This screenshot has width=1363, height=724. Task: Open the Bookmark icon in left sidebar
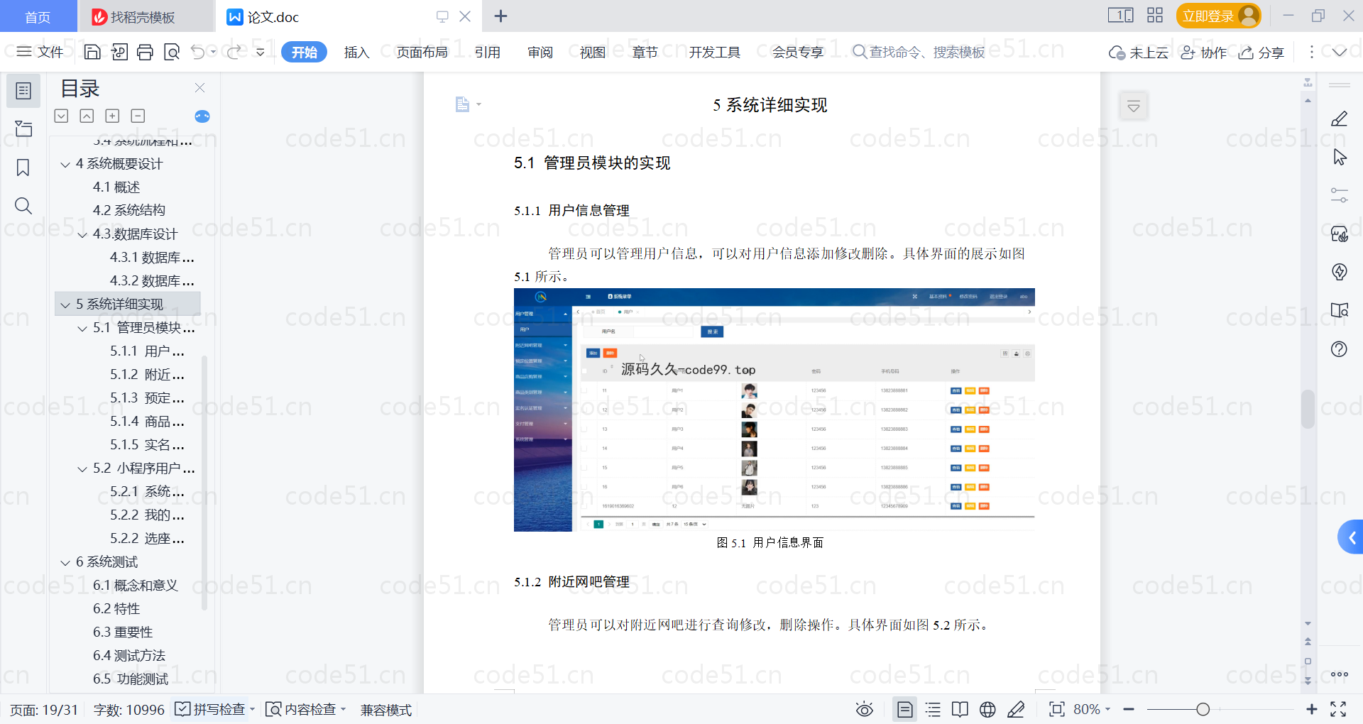coord(23,168)
